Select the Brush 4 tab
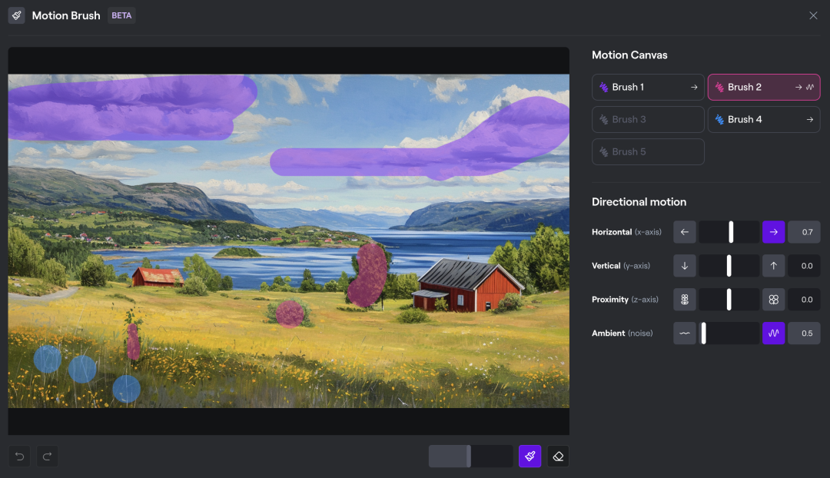This screenshot has width=830, height=478. coord(764,120)
